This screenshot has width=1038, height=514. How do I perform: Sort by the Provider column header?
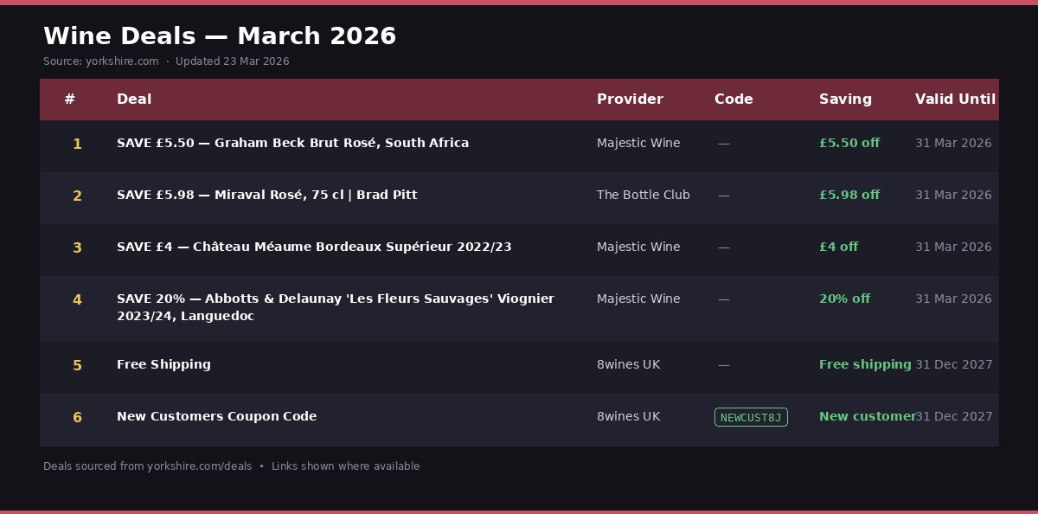click(x=630, y=99)
